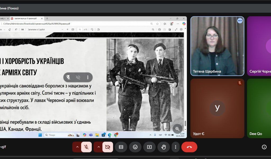The image size is (271, 159).
Task: Open Copilot icon in Edge toolbar
Action: (184, 24)
